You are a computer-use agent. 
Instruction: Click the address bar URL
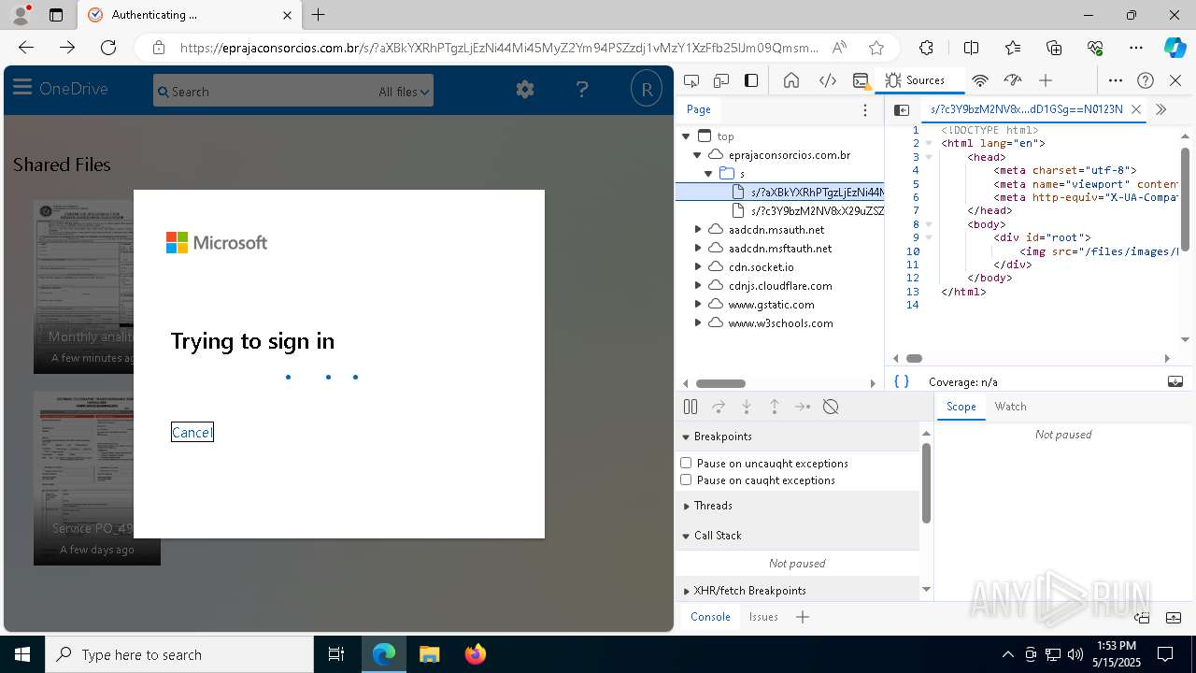[x=499, y=48]
